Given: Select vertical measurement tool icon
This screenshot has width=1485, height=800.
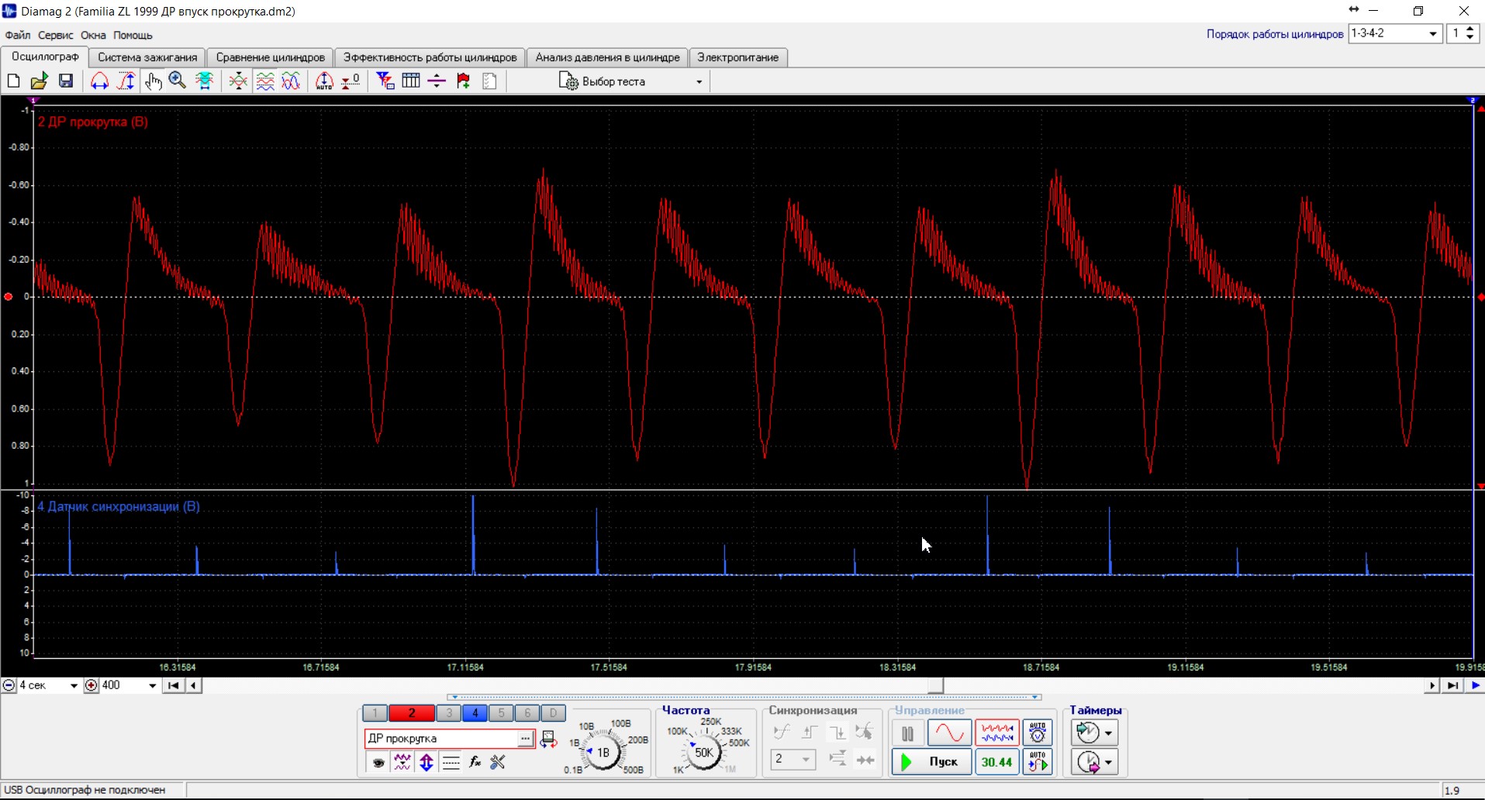Looking at the screenshot, I should pos(126,81).
